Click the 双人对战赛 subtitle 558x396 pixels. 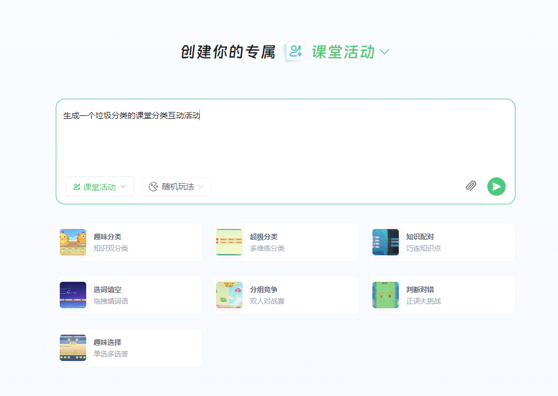(267, 301)
